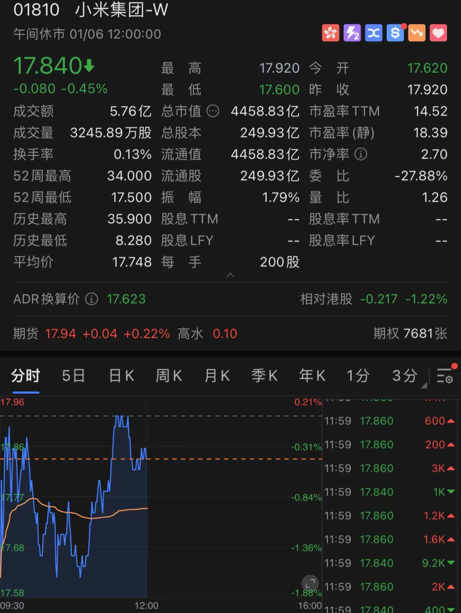Tap info icon beside ADR换算价
Viewport: 461px width, 613px height.
pyautogui.click(x=91, y=299)
